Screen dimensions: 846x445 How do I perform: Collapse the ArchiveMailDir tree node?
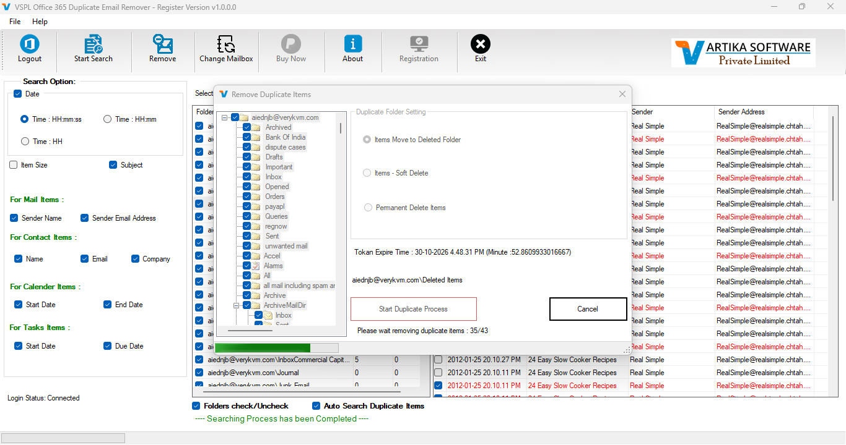click(237, 305)
